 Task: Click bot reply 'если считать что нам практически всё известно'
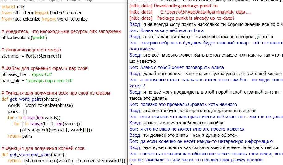[206, 117]
